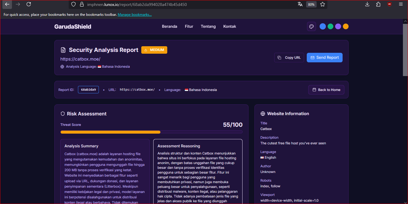Open the shield tracking protection icon
408x204 pixels.
pyautogui.click(x=73, y=4)
